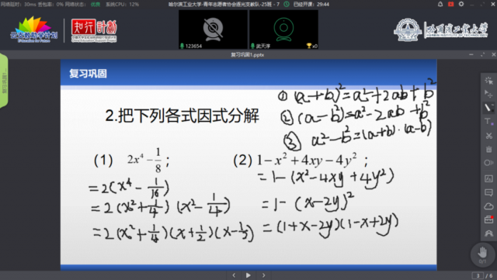Select the pen drawing tool
Image resolution: width=497 pixels, height=280 pixels.
[488, 107]
